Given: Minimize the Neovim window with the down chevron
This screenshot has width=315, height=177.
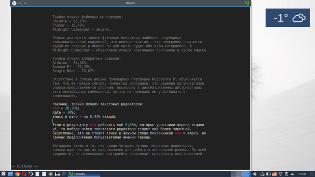Looking at the screenshot, I should point(25,3).
